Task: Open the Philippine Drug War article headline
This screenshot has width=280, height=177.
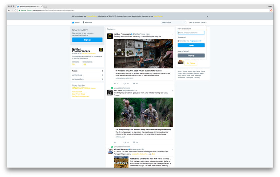Action: pos(138,71)
